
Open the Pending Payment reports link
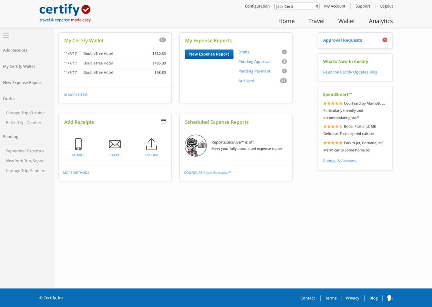[254, 71]
